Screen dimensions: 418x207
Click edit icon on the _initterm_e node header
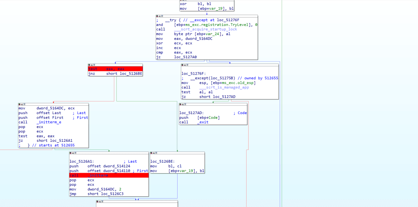click(22, 104)
